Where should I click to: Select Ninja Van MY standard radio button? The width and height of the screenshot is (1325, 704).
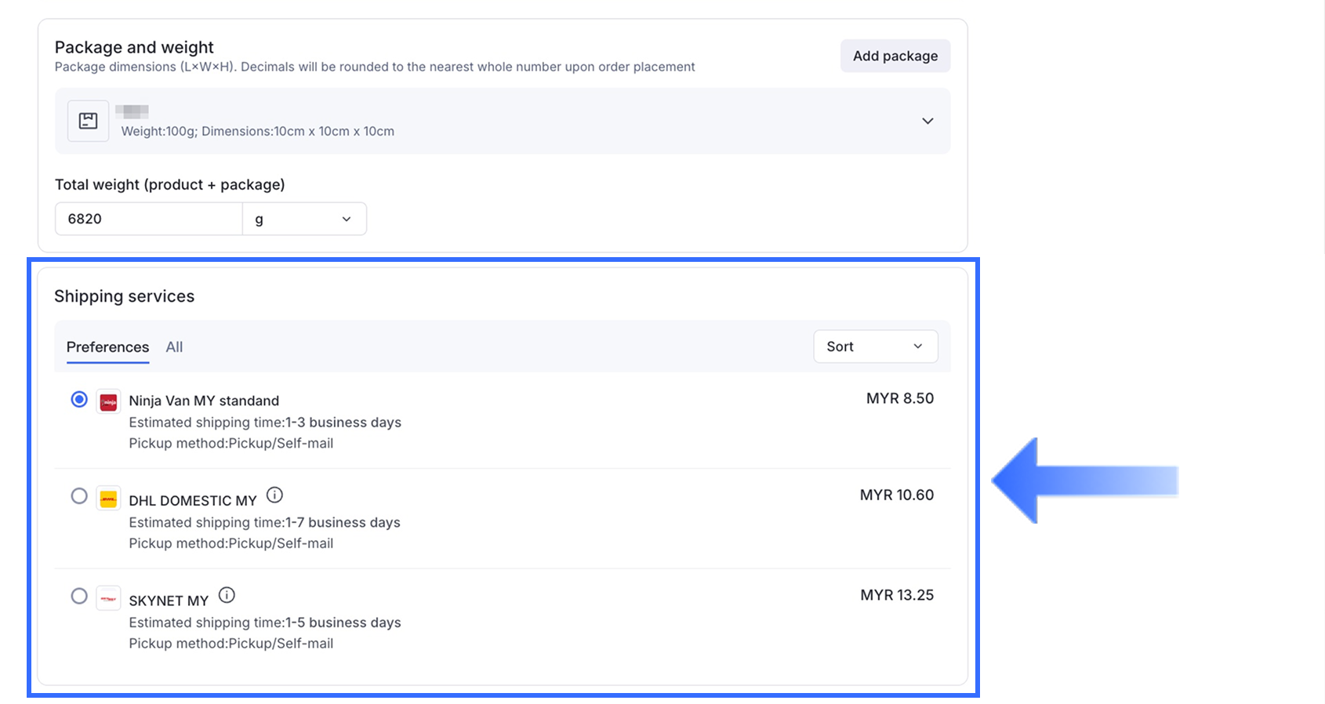[79, 400]
